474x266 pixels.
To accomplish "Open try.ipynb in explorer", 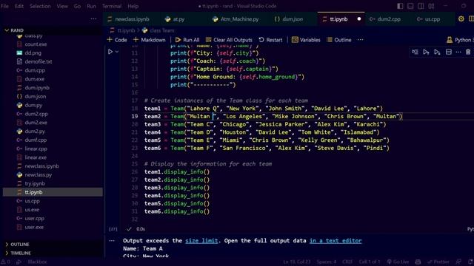I will pos(35,184).
